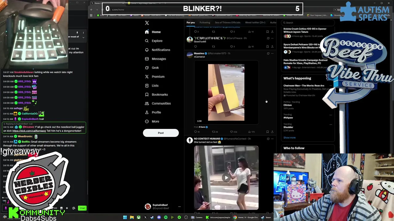Share Massimo's Corners post
Viewport: 394px width, 221px height.
[x=272, y=132]
